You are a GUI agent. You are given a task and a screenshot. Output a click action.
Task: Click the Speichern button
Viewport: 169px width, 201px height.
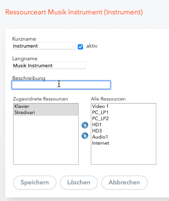(x=34, y=183)
